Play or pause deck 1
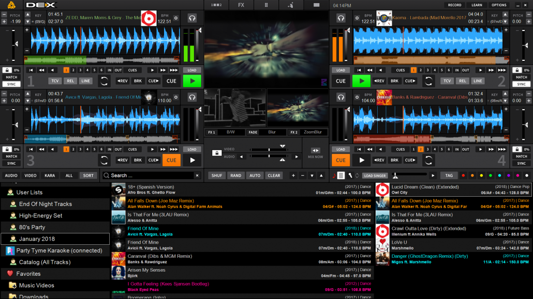The height and width of the screenshot is (299, 533). (x=192, y=81)
